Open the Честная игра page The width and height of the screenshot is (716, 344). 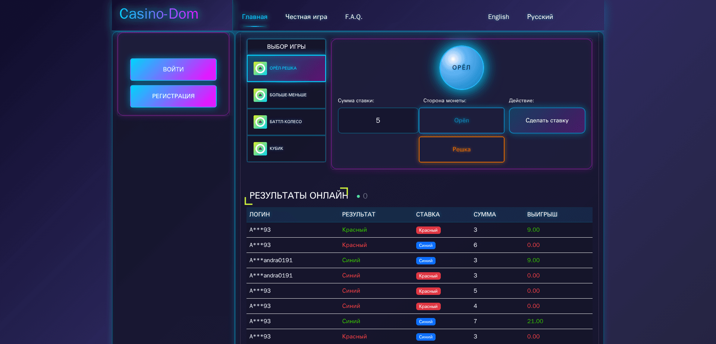click(306, 17)
